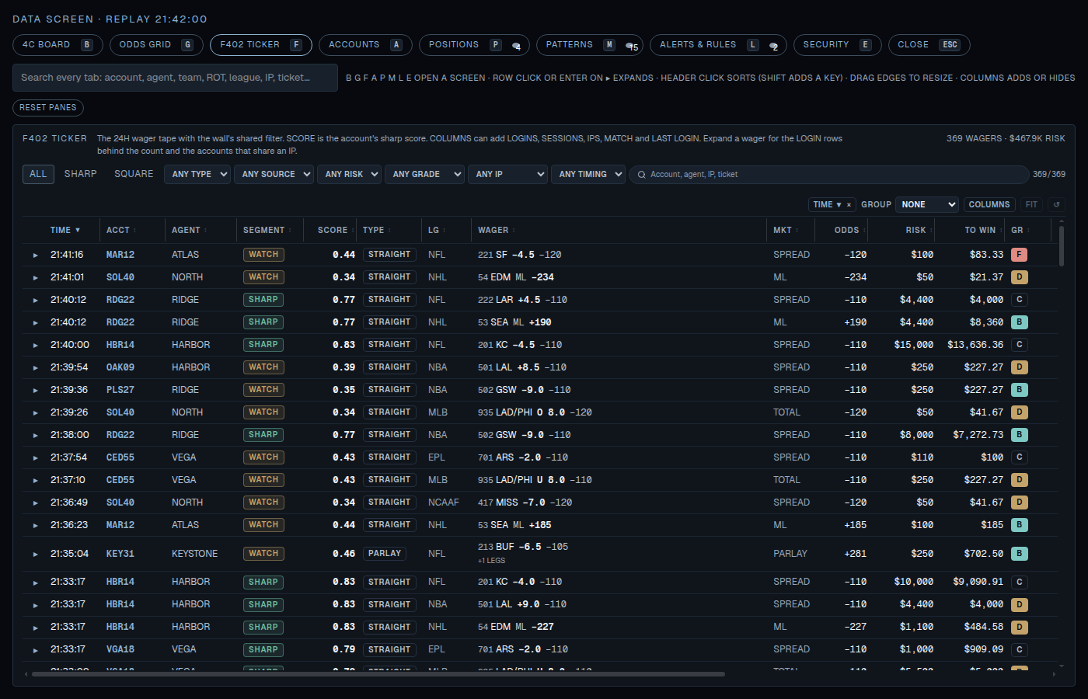1088x699 pixels.
Task: Click the FIT button
Action: [1031, 204]
